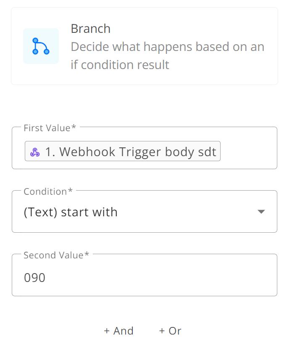Focus the First Value input field
The width and height of the screenshot is (292, 356).
(x=145, y=148)
